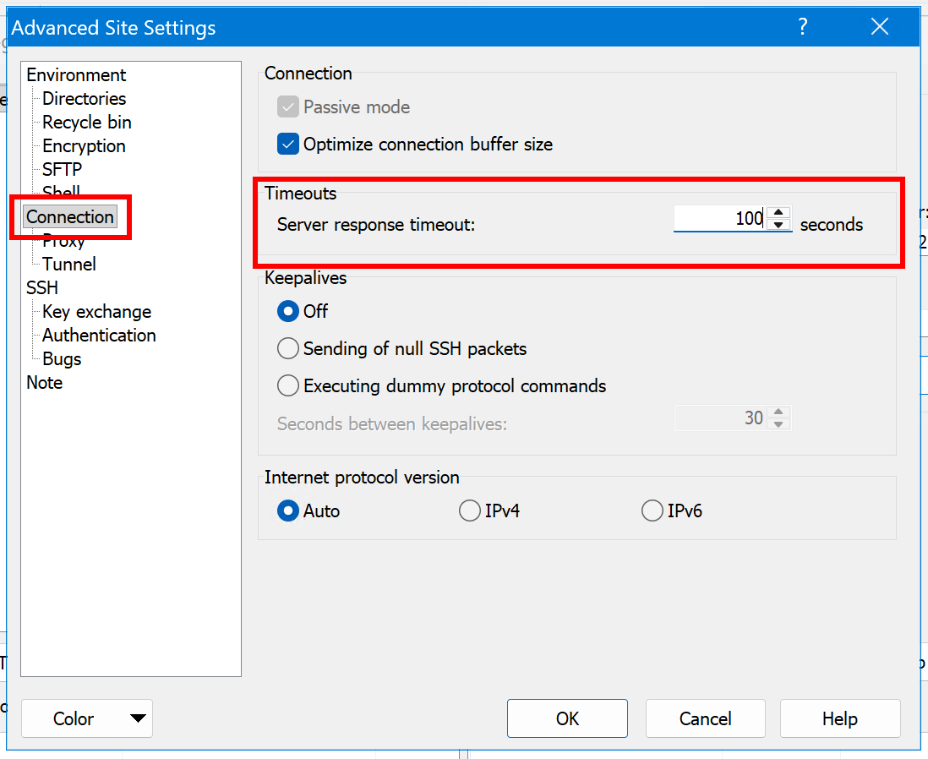928x759 pixels.
Task: Click the question mark help icon in title bar
Action: coord(803,27)
